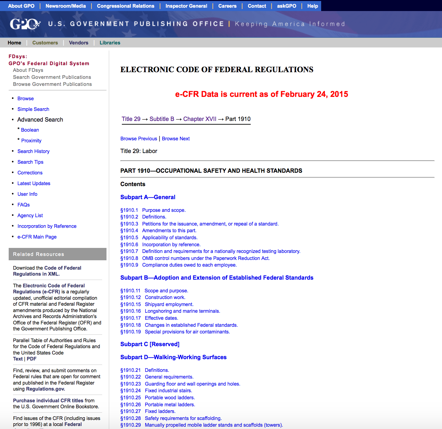Open Subpart C [Reserved] heading
Screen dimensions: 442x429
150,344
